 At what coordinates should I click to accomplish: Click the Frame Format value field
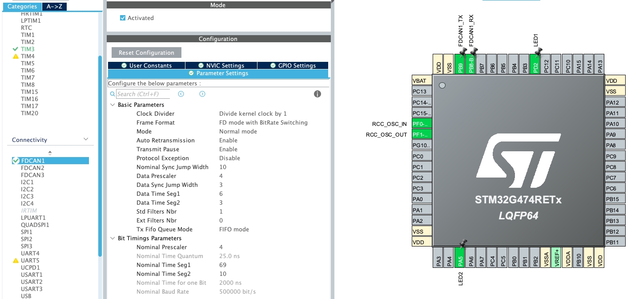point(263,123)
